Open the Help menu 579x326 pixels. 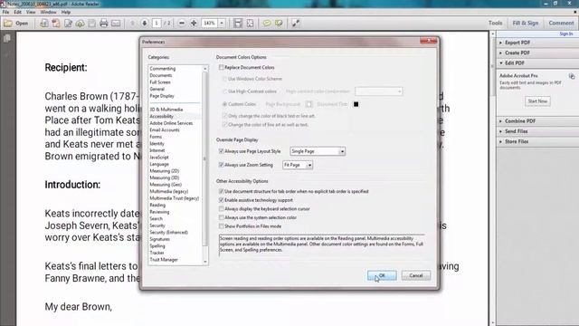point(66,12)
